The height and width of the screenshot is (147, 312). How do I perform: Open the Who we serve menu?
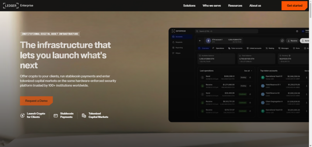coord(212,5)
